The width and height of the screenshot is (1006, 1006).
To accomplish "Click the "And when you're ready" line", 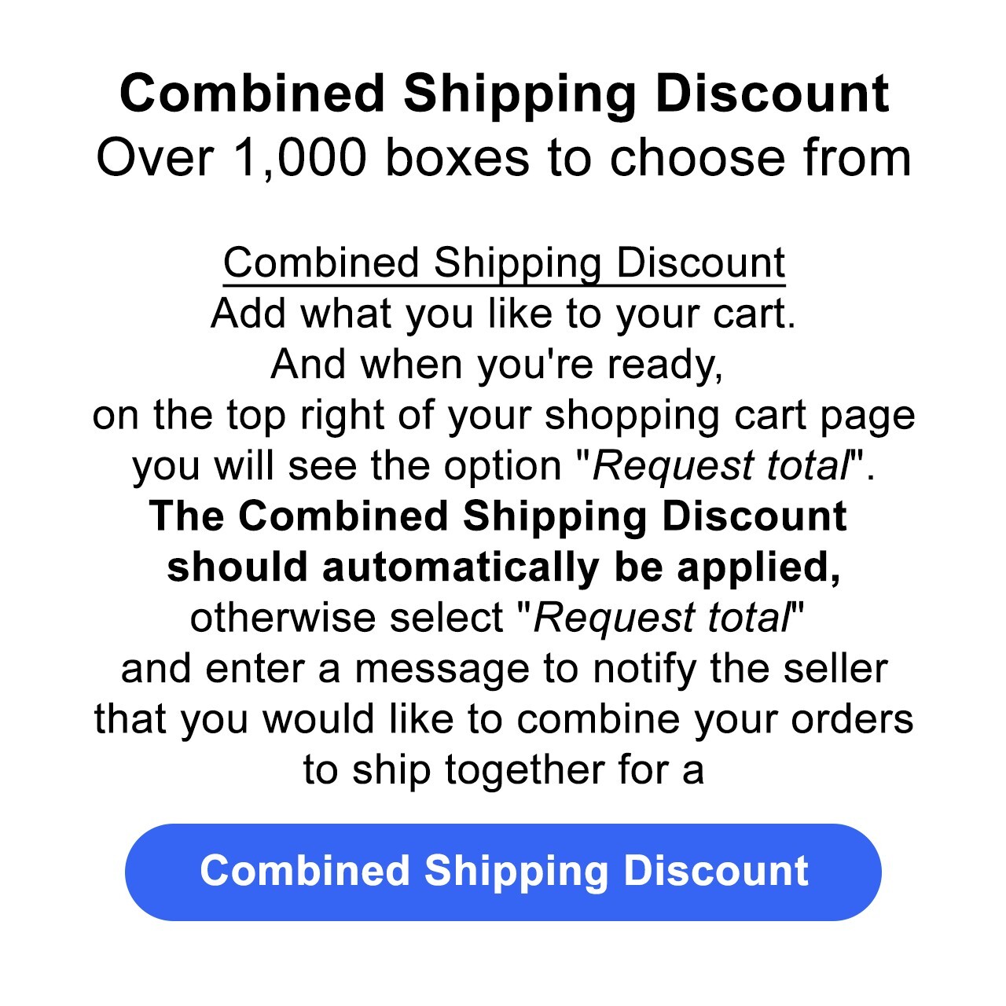I will (x=497, y=364).
